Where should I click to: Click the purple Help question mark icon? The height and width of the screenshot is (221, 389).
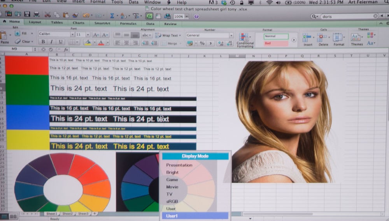196,17
